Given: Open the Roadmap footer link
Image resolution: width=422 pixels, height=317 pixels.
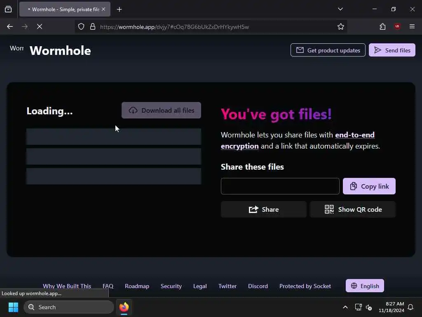Looking at the screenshot, I should [137, 286].
